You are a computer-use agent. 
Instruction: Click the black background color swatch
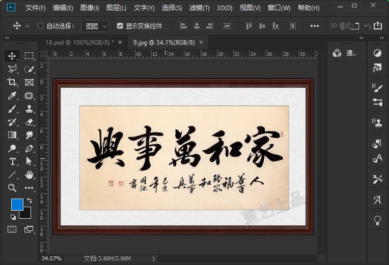point(27,214)
